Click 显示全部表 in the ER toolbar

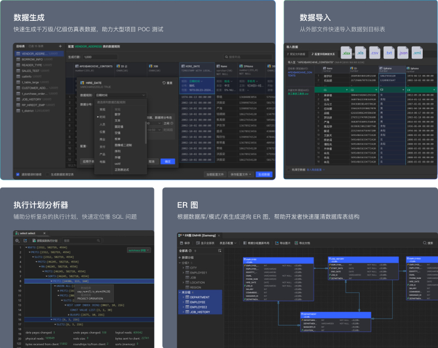[205, 243]
